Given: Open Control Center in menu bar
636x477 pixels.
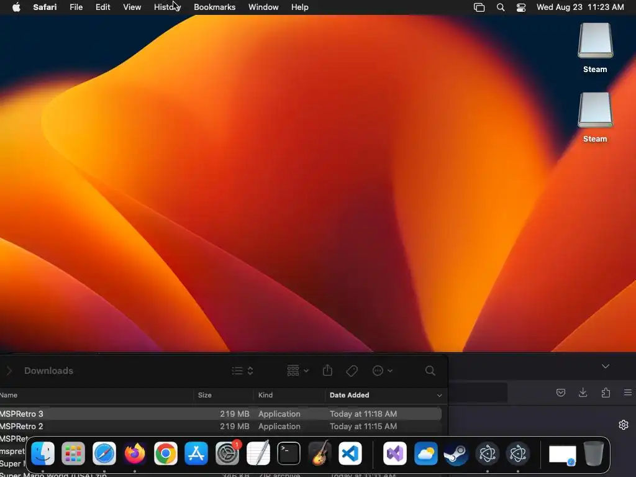Looking at the screenshot, I should tap(521, 7).
